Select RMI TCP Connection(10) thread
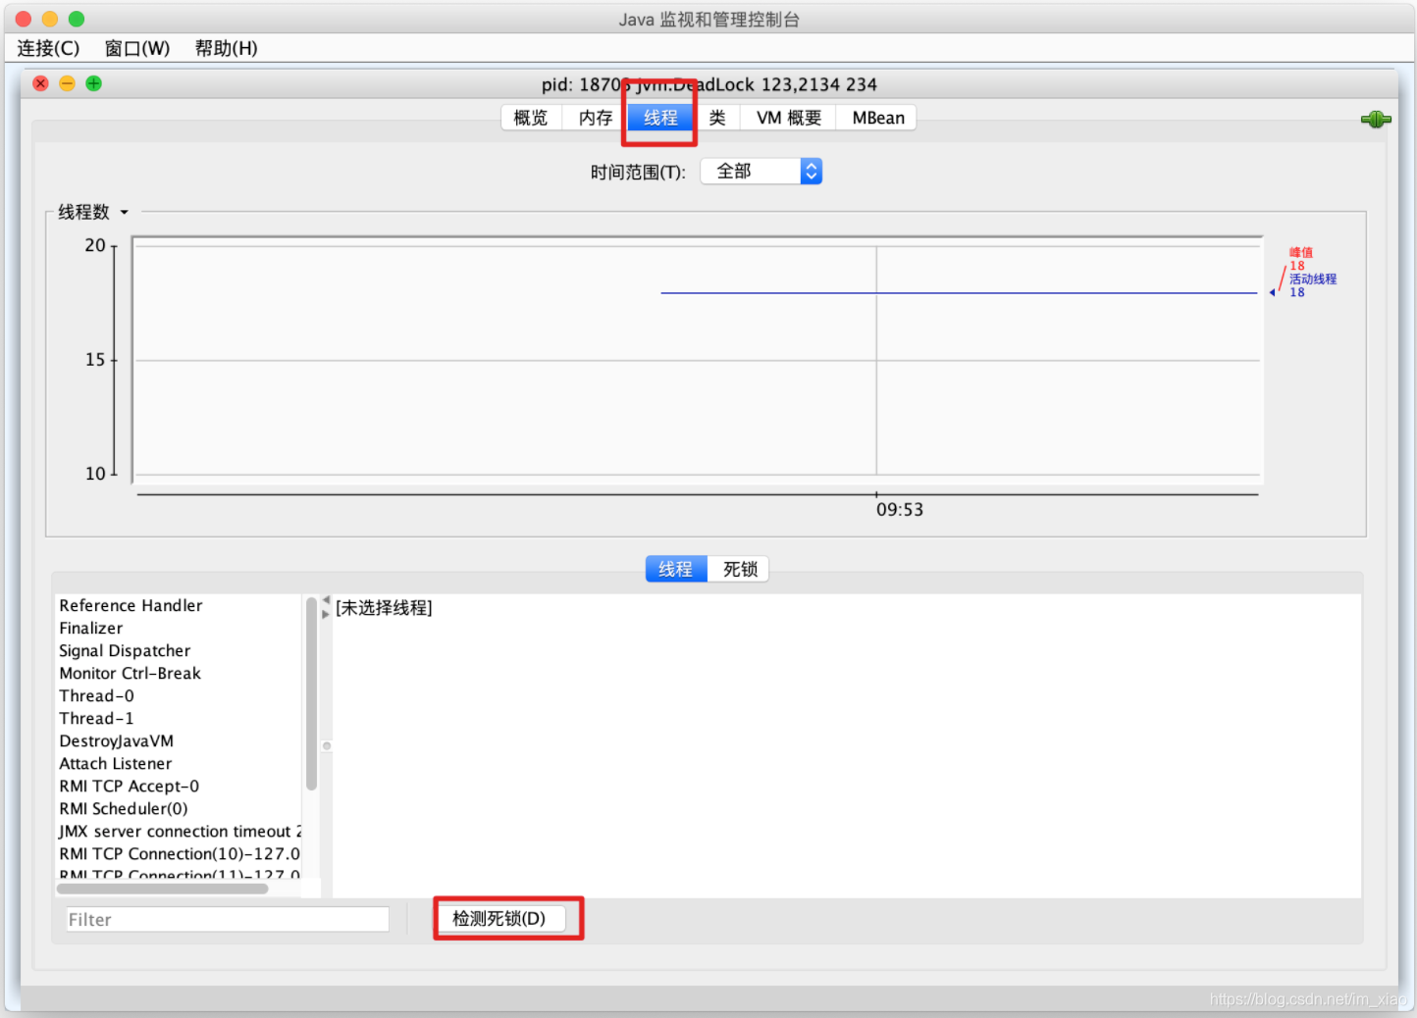 (179, 853)
